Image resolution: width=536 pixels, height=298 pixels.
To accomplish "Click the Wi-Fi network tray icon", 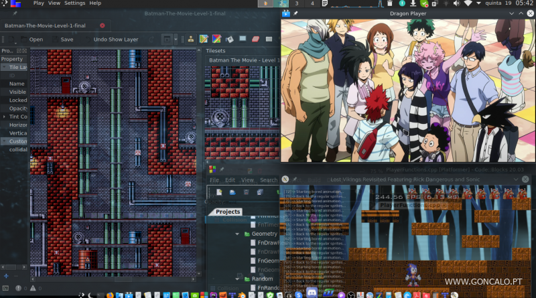I will tap(468, 3).
